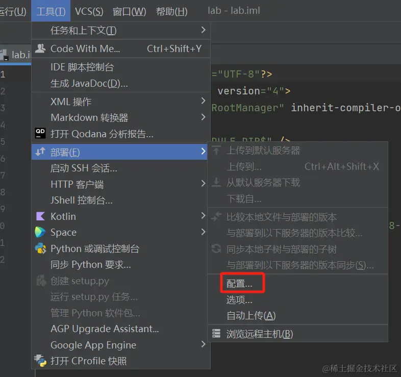The height and width of the screenshot is (377, 401).
Task: Click the CProfile snapshot Python icon
Action: [40, 361]
